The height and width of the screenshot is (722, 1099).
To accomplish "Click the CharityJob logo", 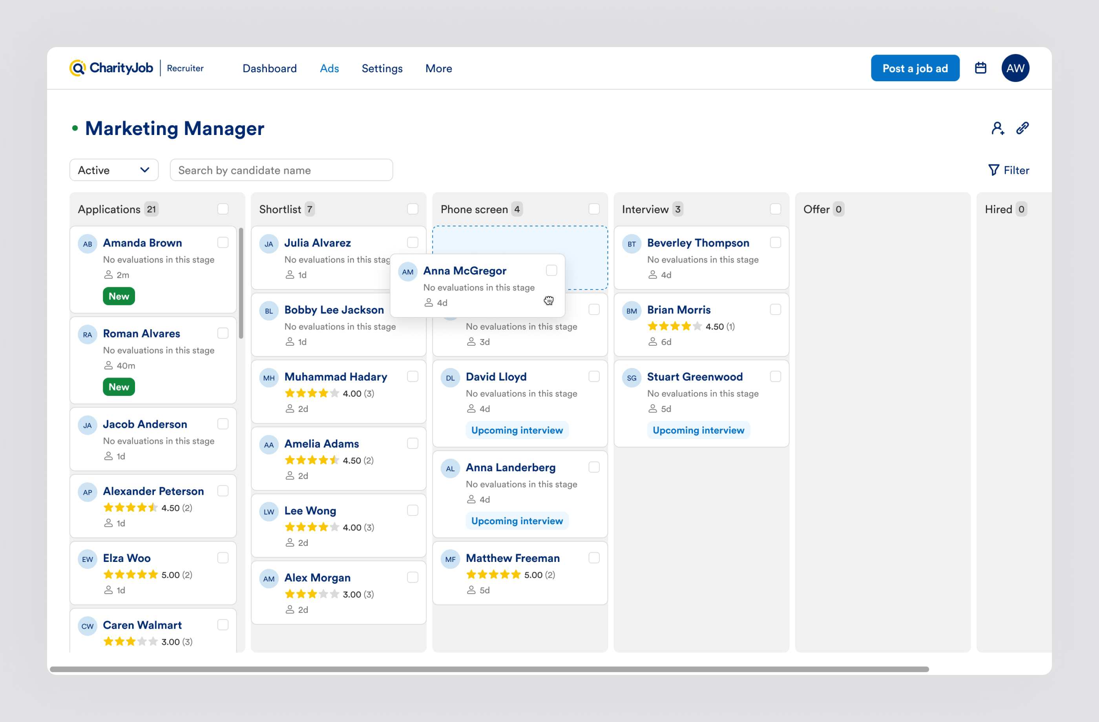I will [111, 68].
